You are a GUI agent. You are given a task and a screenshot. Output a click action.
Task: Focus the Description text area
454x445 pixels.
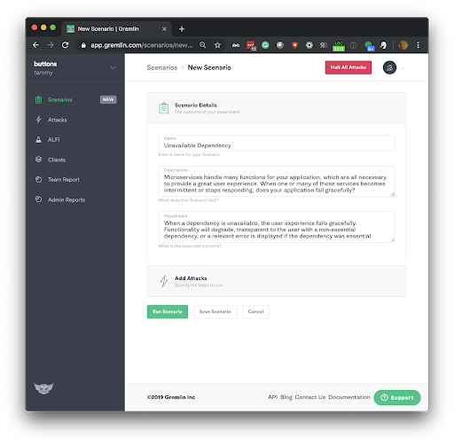coord(276,181)
